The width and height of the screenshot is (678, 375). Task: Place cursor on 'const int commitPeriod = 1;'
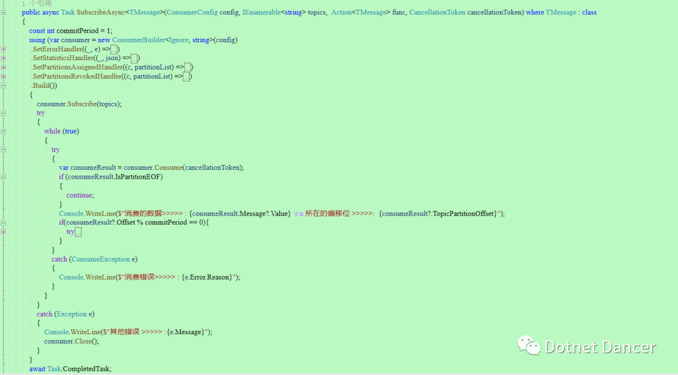[x=70, y=31]
